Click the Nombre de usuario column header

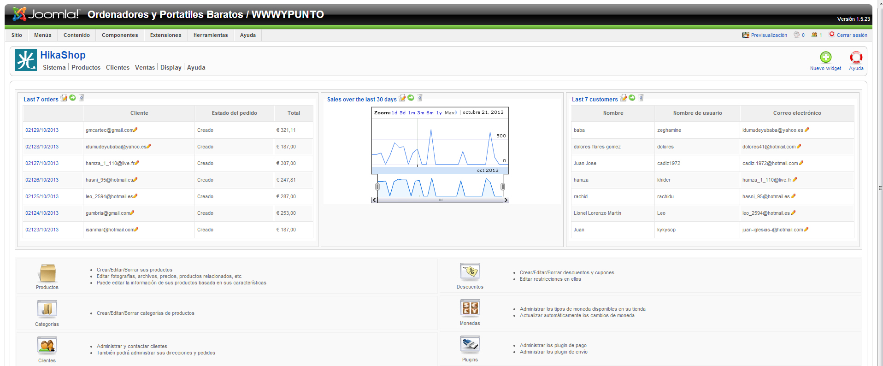point(698,113)
